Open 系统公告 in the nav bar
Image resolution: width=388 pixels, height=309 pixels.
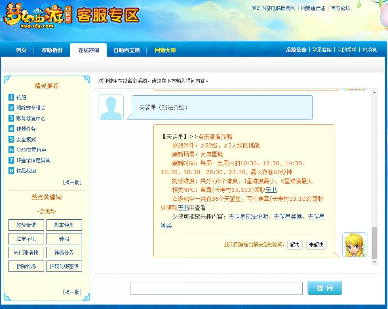[x=296, y=50]
